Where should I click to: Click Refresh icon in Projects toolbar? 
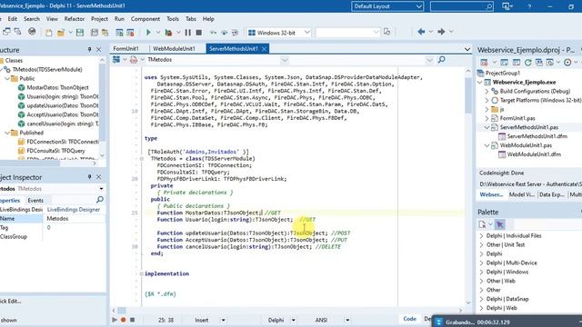point(527,63)
